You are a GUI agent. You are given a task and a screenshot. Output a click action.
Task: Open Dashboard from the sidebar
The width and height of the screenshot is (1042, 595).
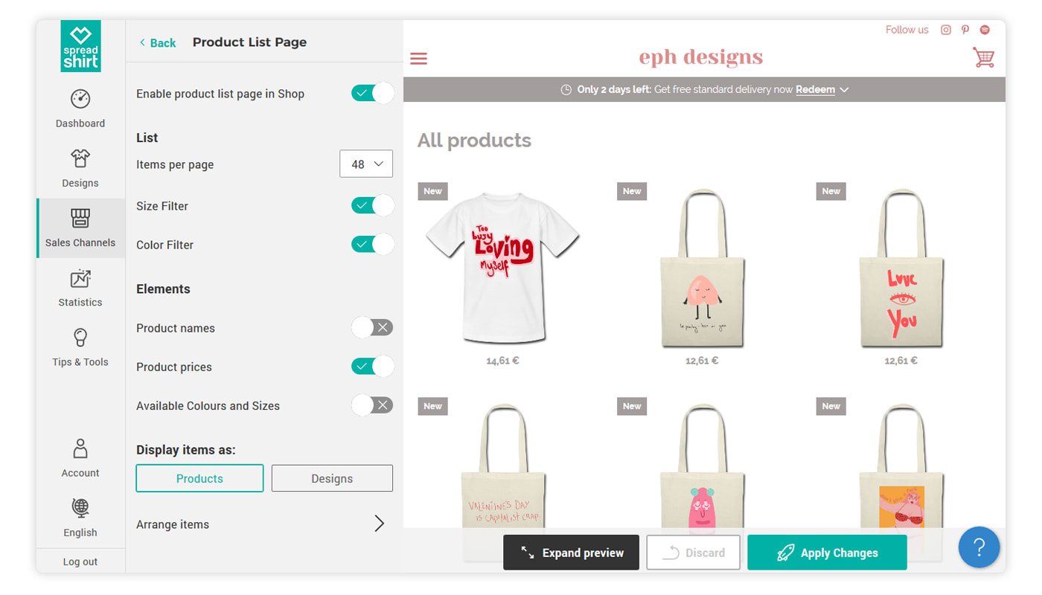coord(80,109)
